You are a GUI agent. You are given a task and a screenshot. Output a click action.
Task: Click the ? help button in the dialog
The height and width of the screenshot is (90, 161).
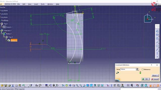tap(151, 65)
